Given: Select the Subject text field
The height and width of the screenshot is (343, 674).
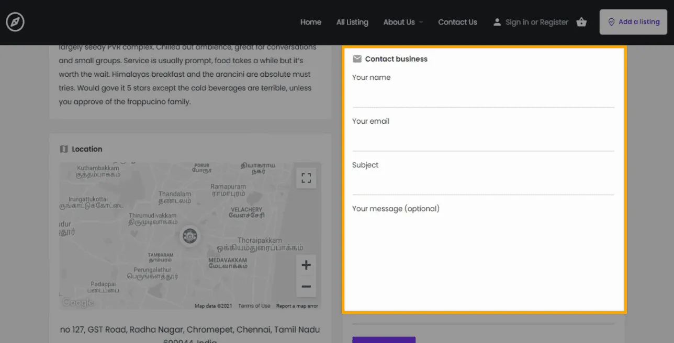Looking at the screenshot, I should pyautogui.click(x=482, y=184).
